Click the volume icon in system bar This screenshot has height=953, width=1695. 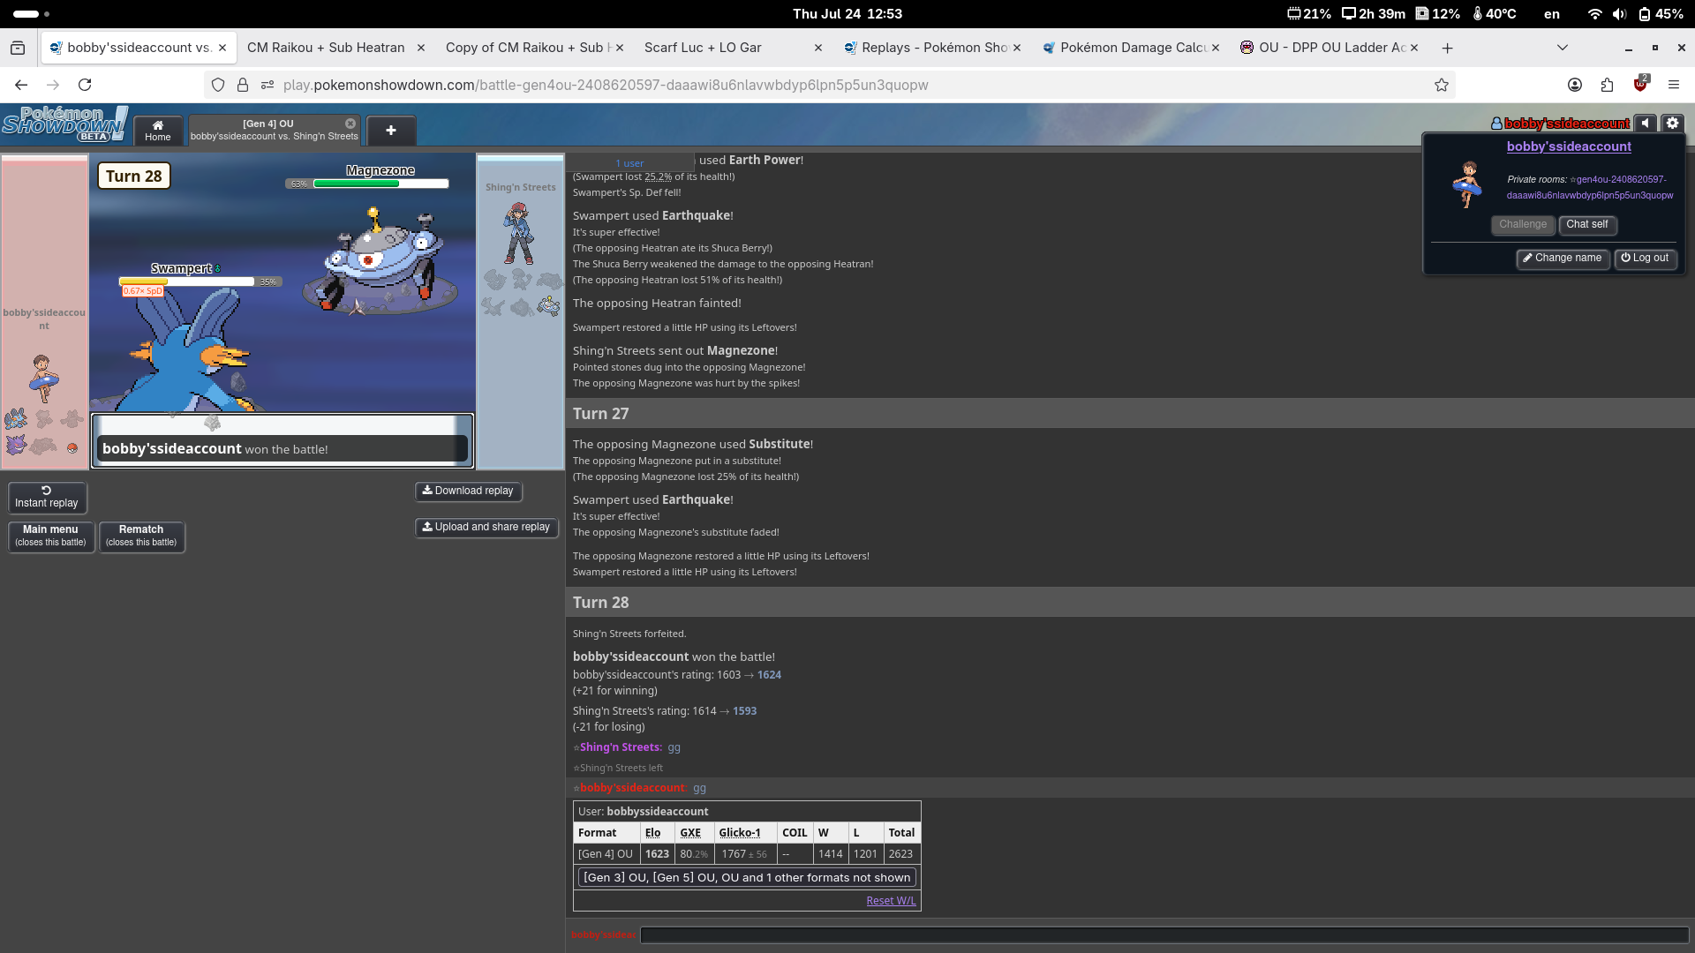coord(1619,13)
